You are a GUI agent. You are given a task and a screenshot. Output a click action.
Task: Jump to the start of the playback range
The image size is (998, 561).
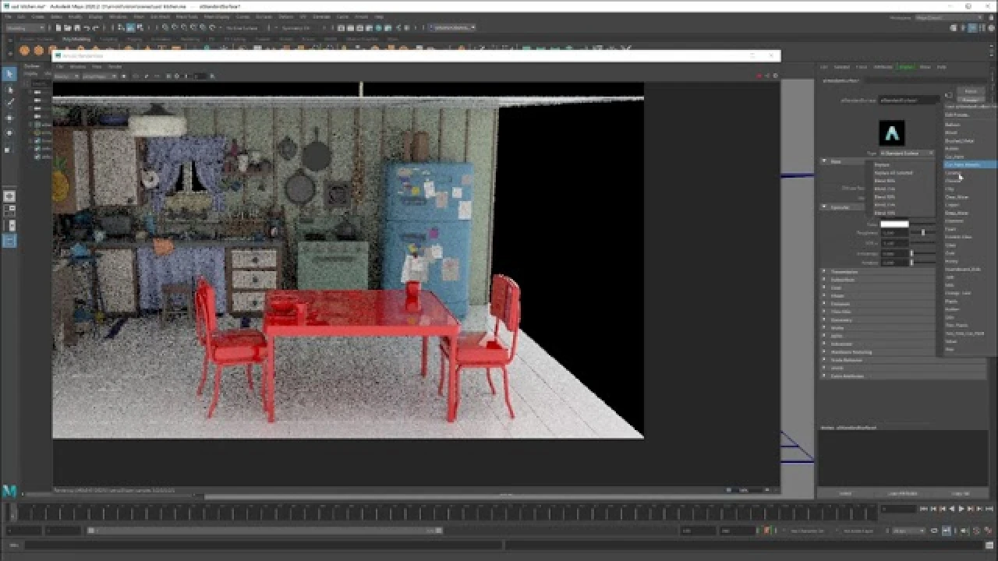[925, 510]
